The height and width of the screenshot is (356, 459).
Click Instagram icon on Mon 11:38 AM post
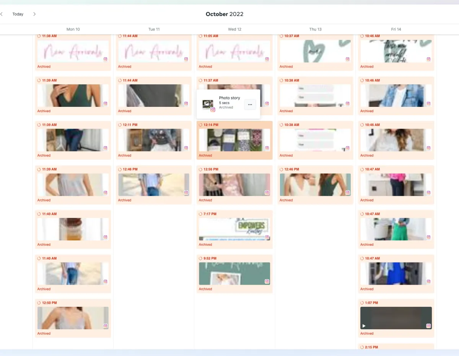coord(106,59)
